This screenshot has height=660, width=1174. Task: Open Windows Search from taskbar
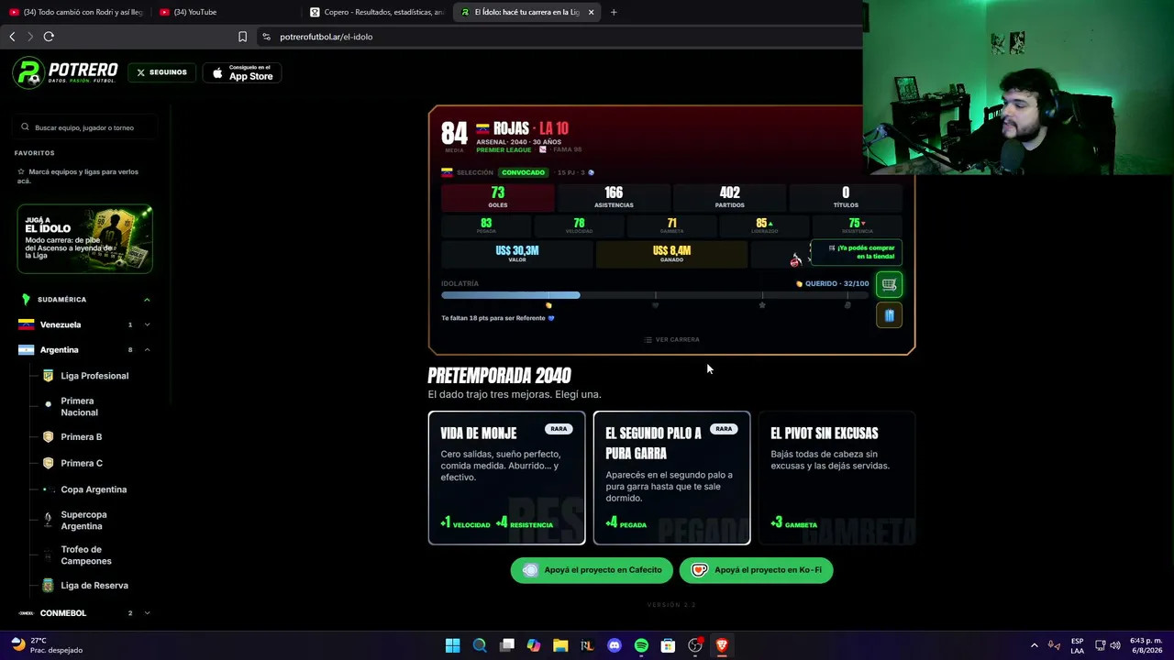(x=480, y=645)
